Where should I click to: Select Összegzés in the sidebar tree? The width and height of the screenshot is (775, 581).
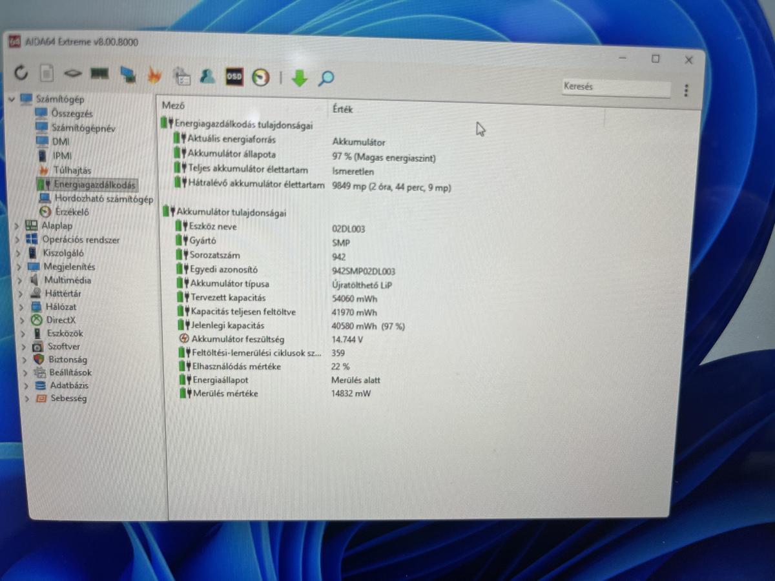pos(72,114)
